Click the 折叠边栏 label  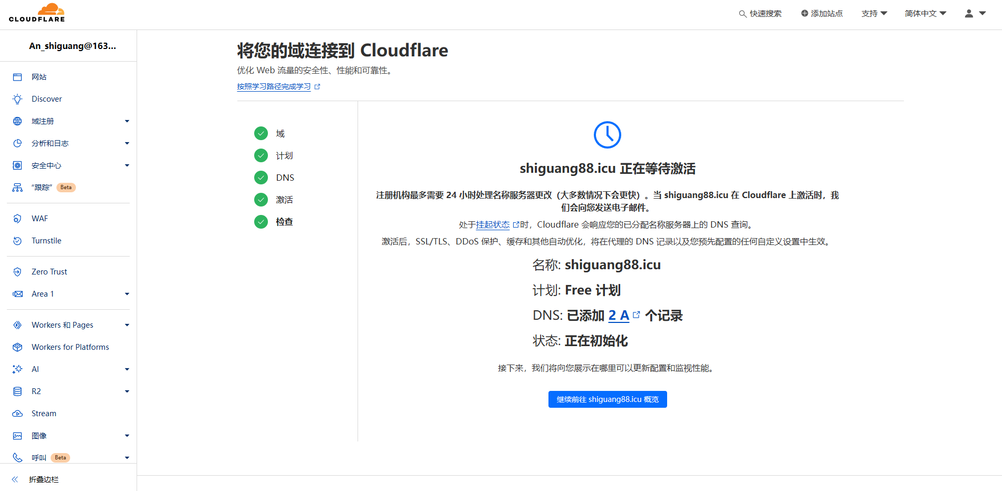click(44, 479)
